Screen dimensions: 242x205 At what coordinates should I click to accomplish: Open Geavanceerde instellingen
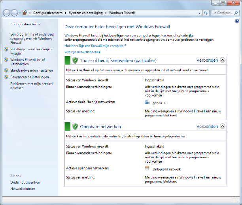coord(30,77)
